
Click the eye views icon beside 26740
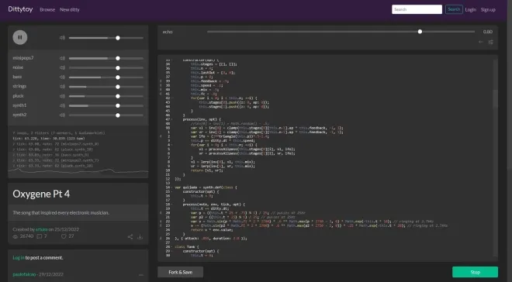16,236
